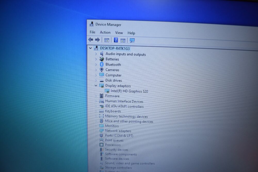This screenshot has width=258, height=172.
Task: Click the Cameras category icon
Action: [x=102, y=70]
